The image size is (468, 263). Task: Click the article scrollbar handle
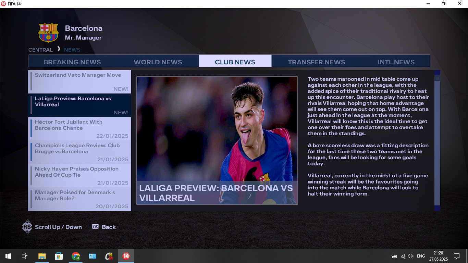437,140
